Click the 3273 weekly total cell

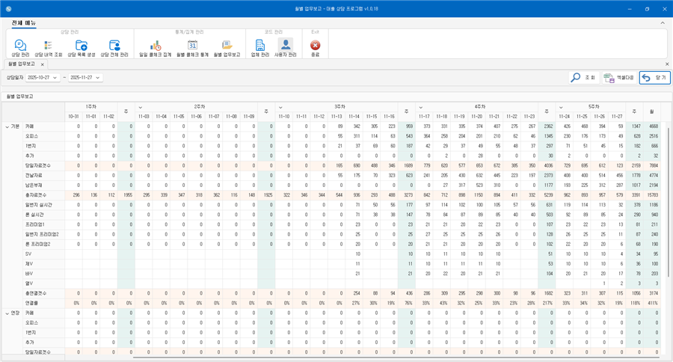pos(407,195)
